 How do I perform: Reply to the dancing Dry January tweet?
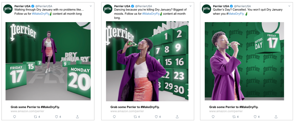click(114, 117)
